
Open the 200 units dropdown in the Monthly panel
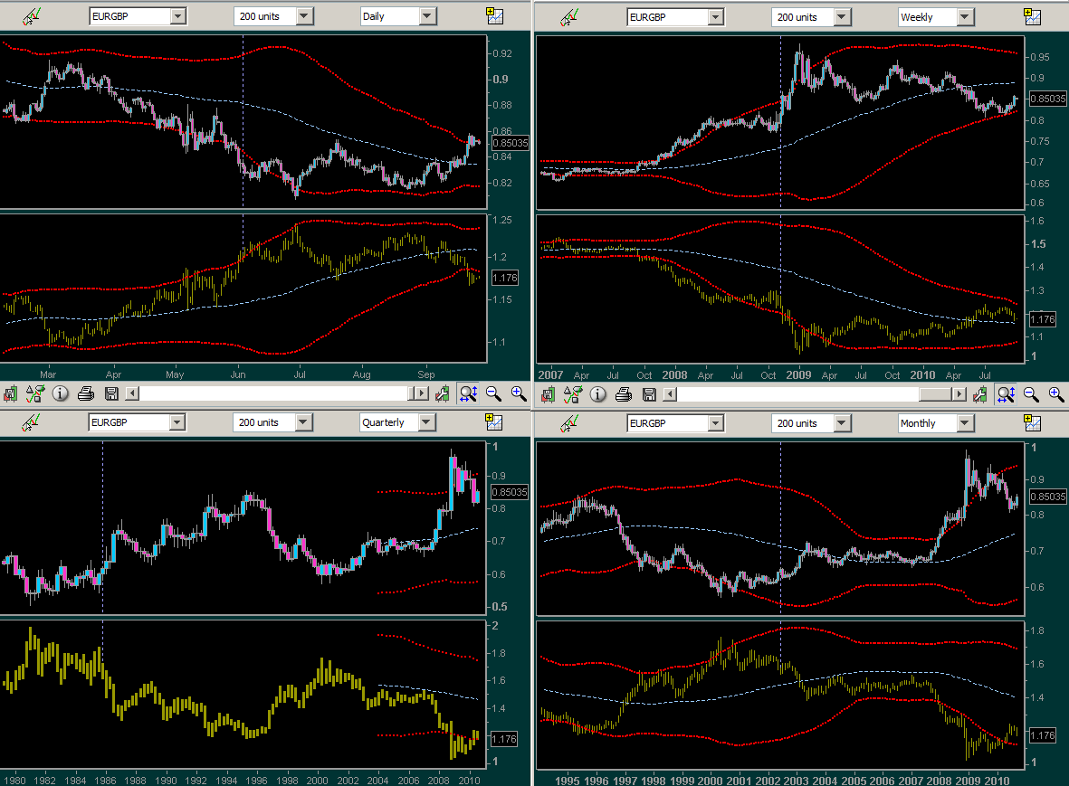tap(843, 423)
